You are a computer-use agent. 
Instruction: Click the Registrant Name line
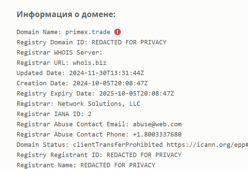coord(86,165)
